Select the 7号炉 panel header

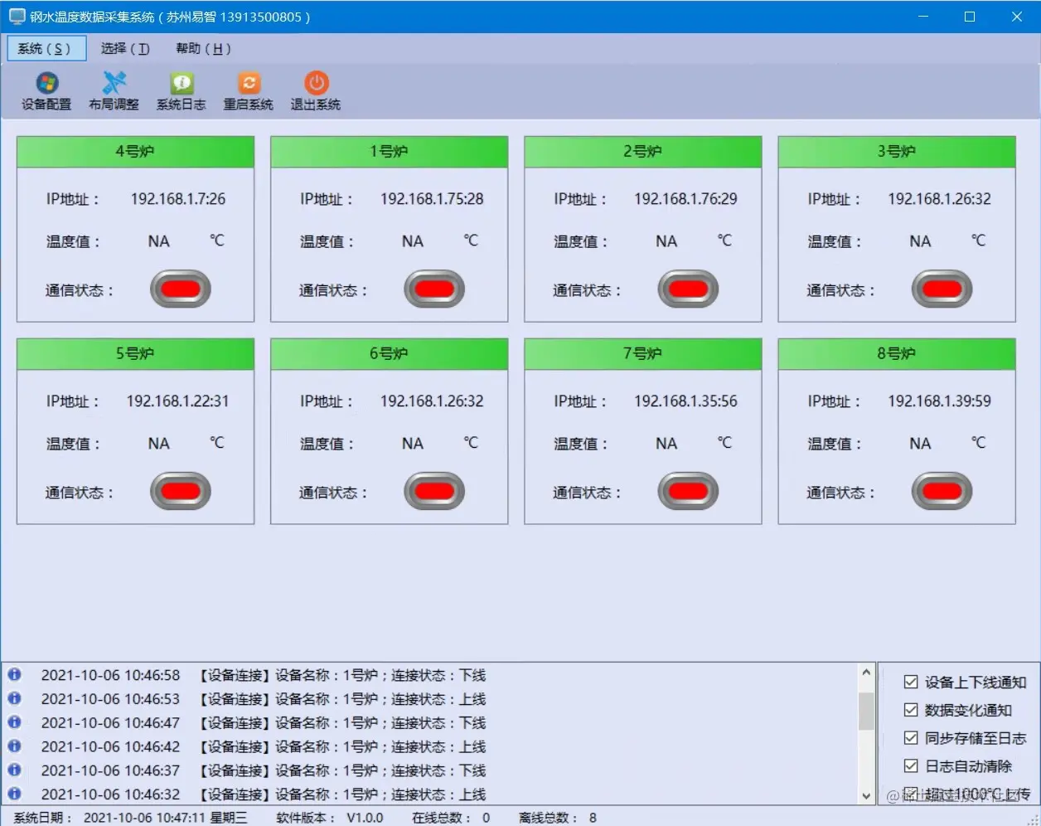click(642, 353)
